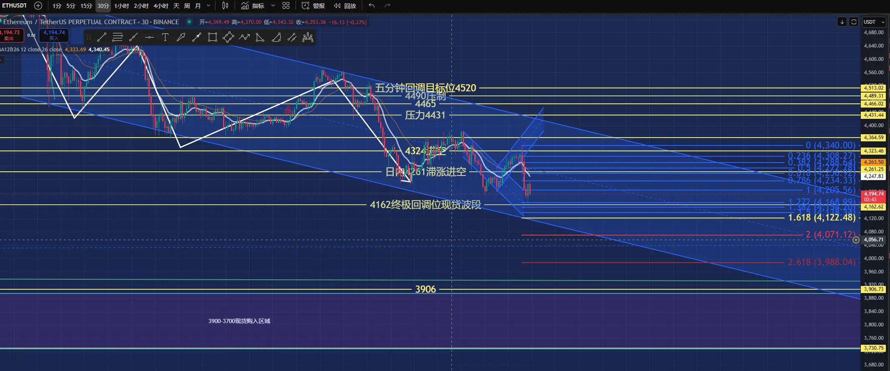Click the 3900-3700现货购入区域 text note
This screenshot has height=371, width=890.
point(239,321)
